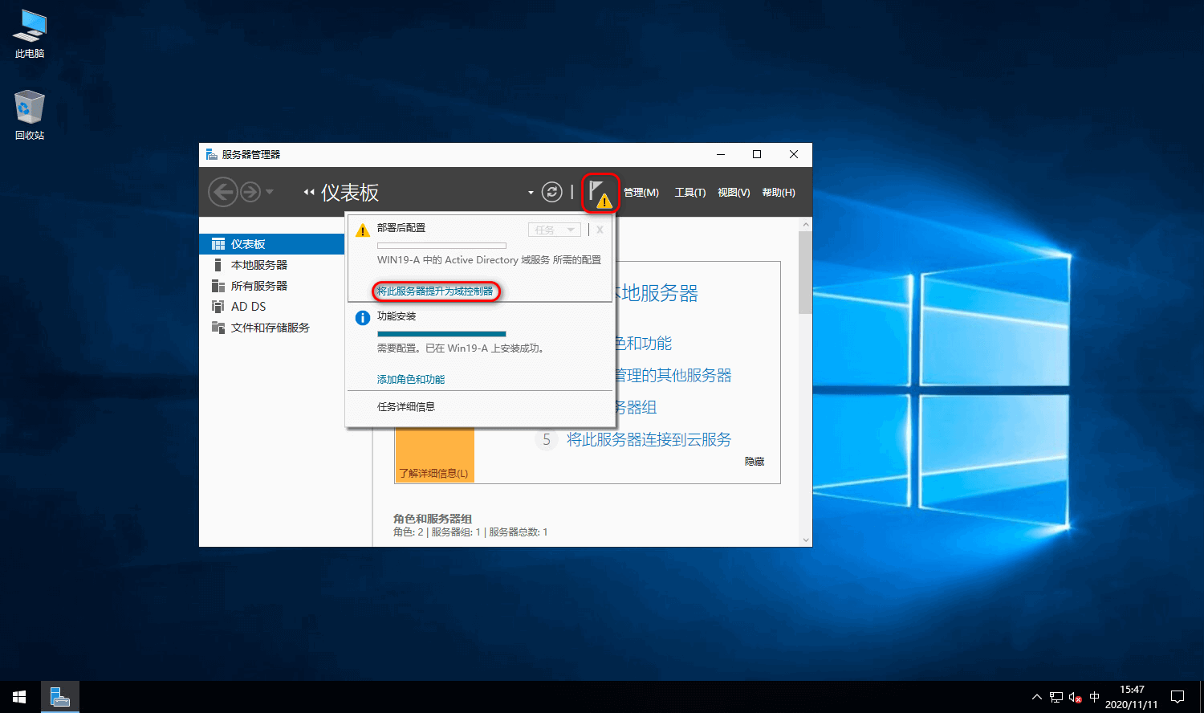Viewport: 1204px width, 713px height.
Task: Open 回收站 desktop icon
Action: (30, 116)
